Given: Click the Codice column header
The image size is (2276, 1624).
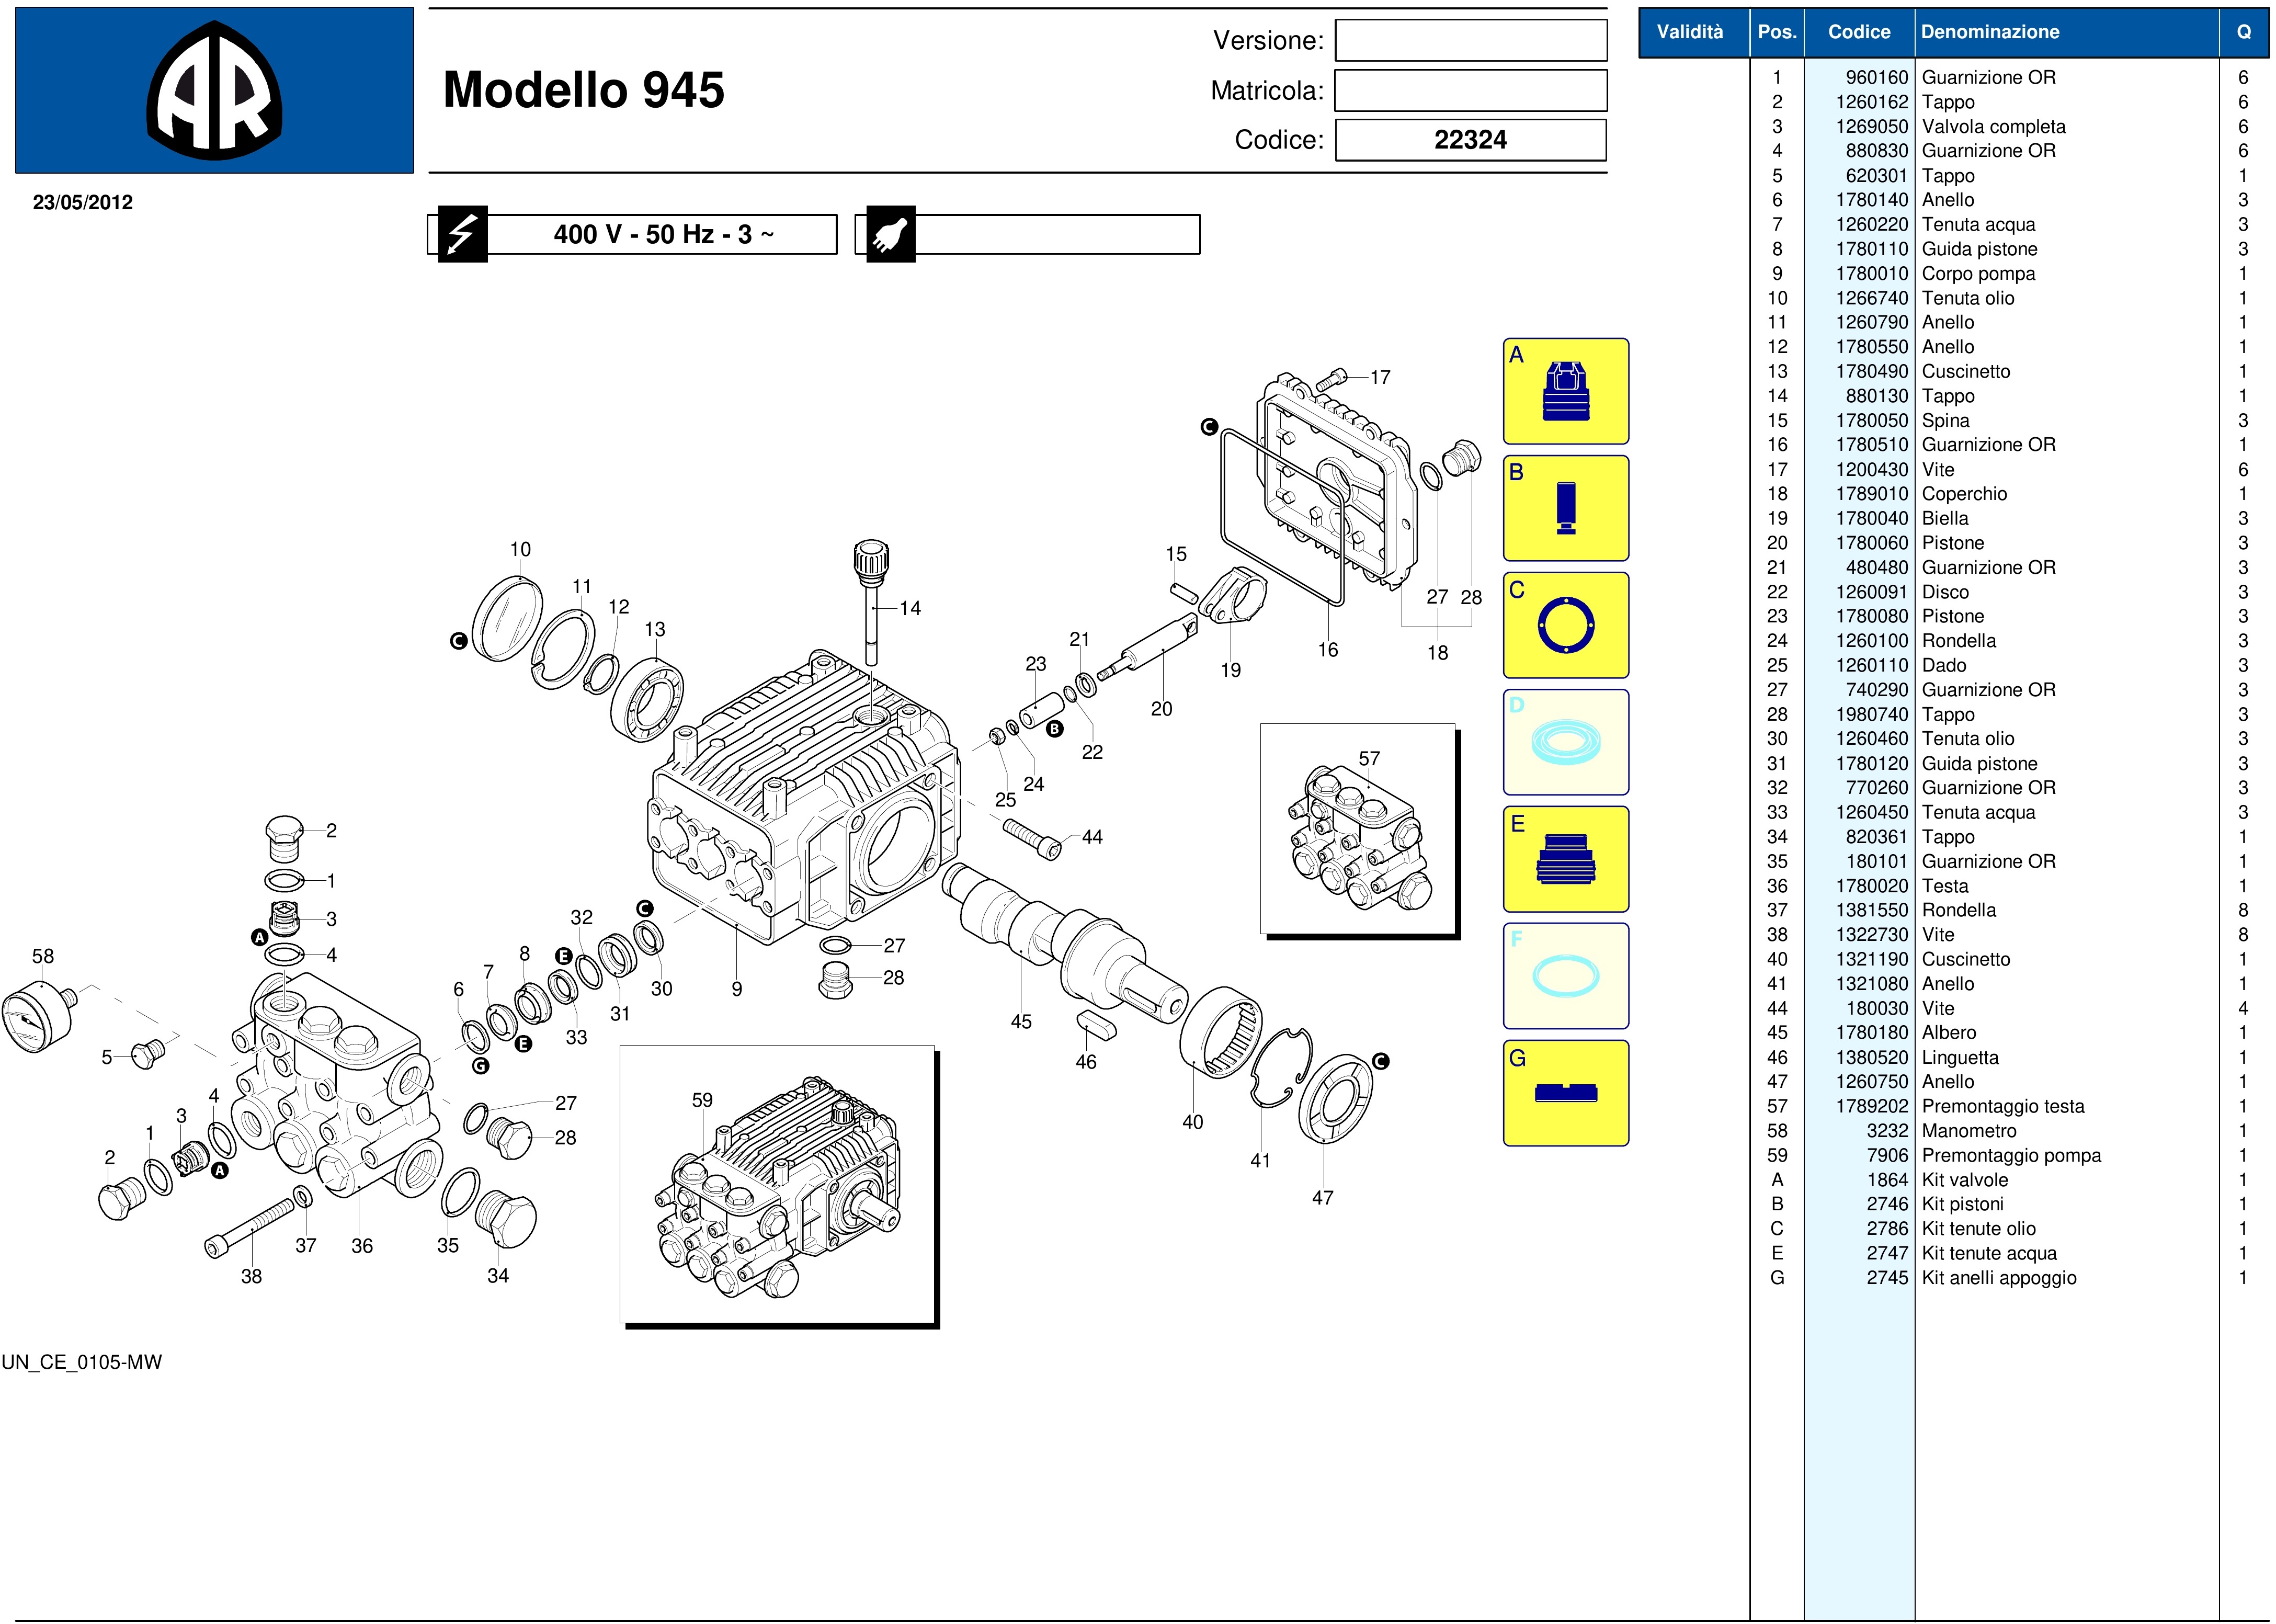Looking at the screenshot, I should coord(1858,32).
